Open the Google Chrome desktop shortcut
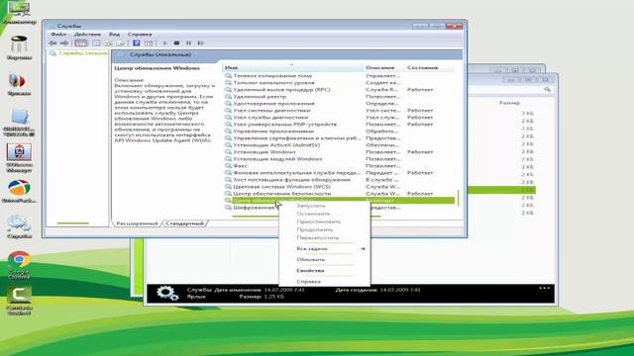Viewport: 634px width, 356px height. [x=19, y=265]
